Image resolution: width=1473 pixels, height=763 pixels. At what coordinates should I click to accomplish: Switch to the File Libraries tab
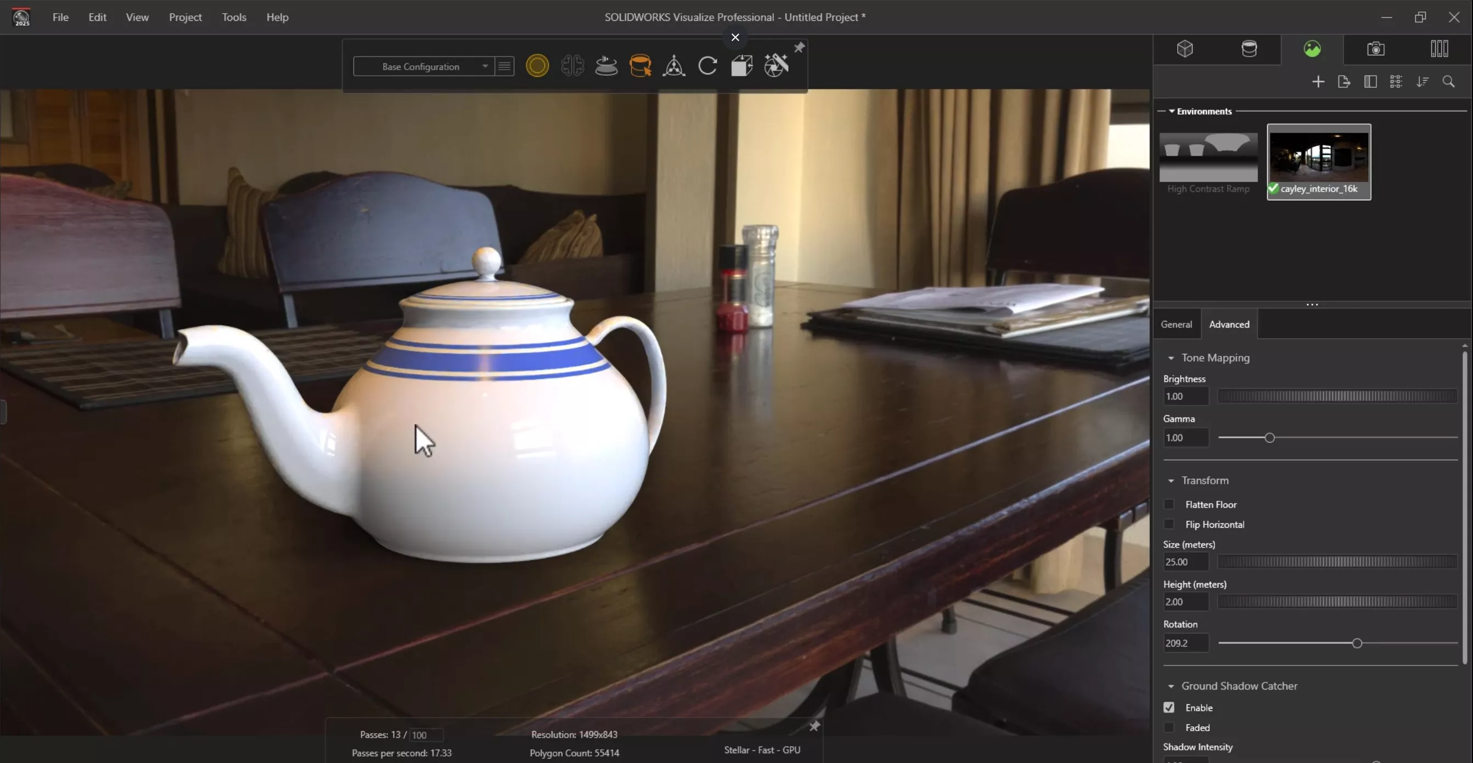pyautogui.click(x=1438, y=49)
